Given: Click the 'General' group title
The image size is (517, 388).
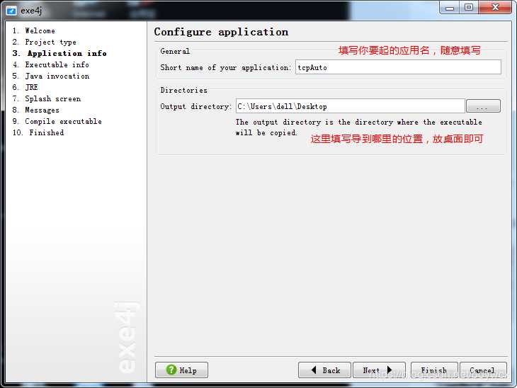Looking at the screenshot, I should tap(175, 52).
